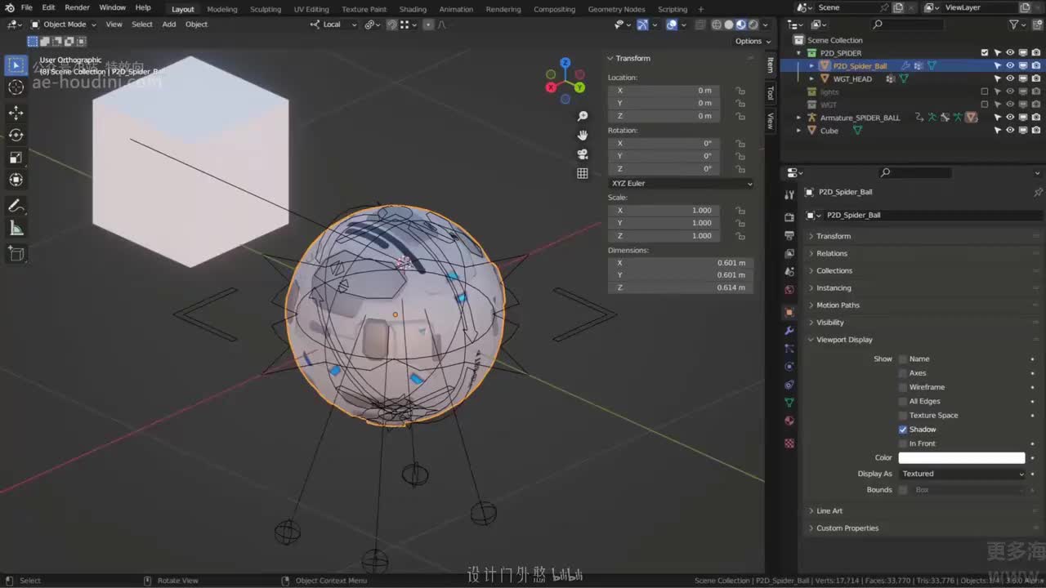Open Modifiers wrench tab icon
This screenshot has width=1046, height=588.
click(789, 331)
